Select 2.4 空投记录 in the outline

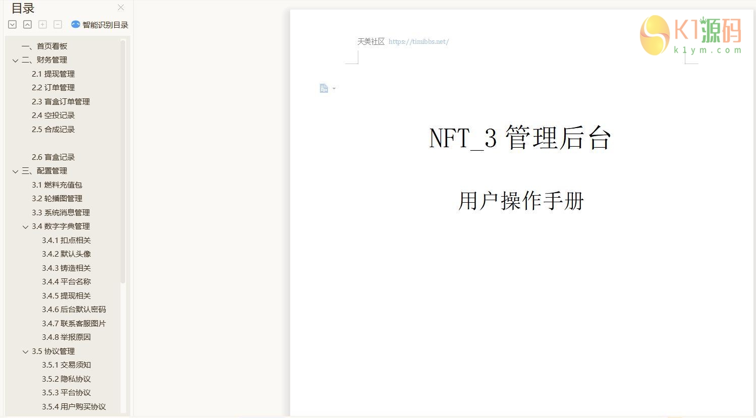tap(53, 115)
